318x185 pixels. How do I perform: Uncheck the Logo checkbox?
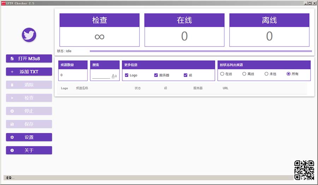pyautogui.click(x=127, y=75)
